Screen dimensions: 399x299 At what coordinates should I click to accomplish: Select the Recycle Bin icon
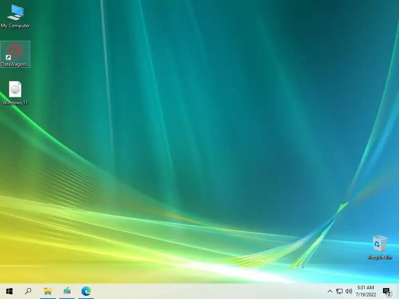380,247
